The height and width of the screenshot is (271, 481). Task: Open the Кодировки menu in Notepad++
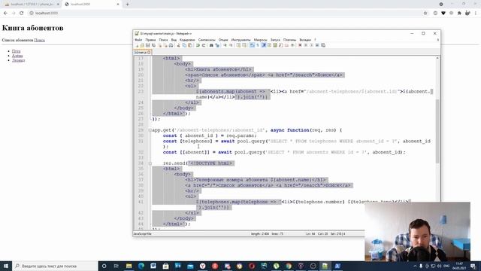coord(187,40)
